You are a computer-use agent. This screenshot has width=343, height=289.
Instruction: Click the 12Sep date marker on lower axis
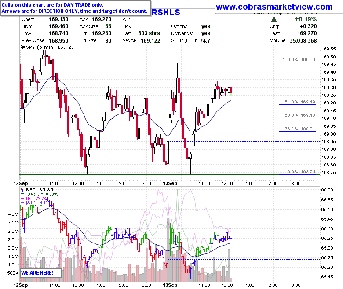[21, 285]
